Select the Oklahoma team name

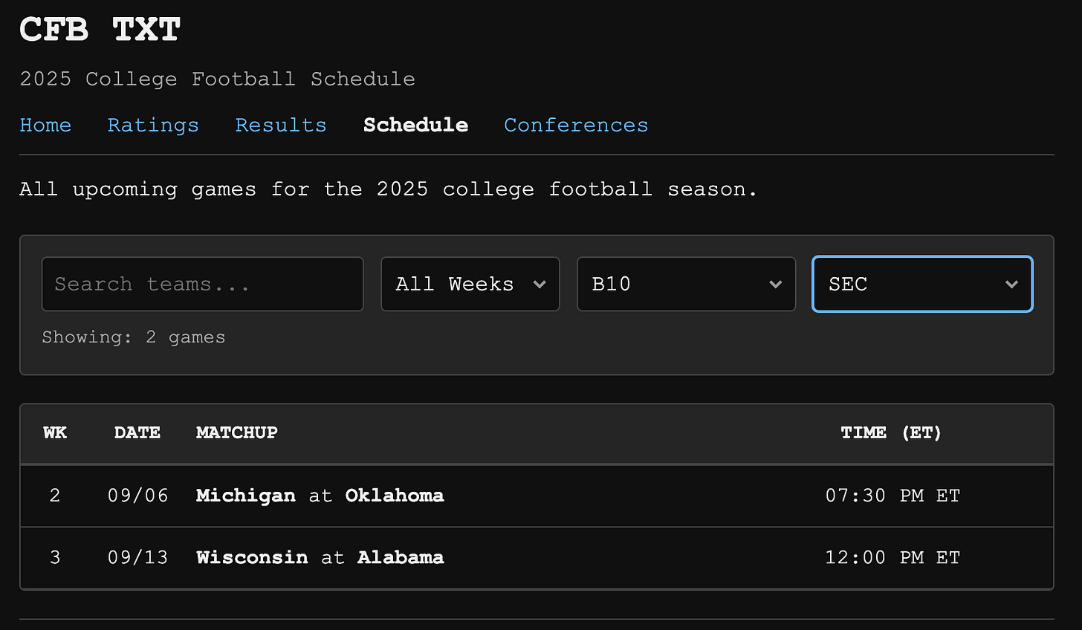(395, 496)
